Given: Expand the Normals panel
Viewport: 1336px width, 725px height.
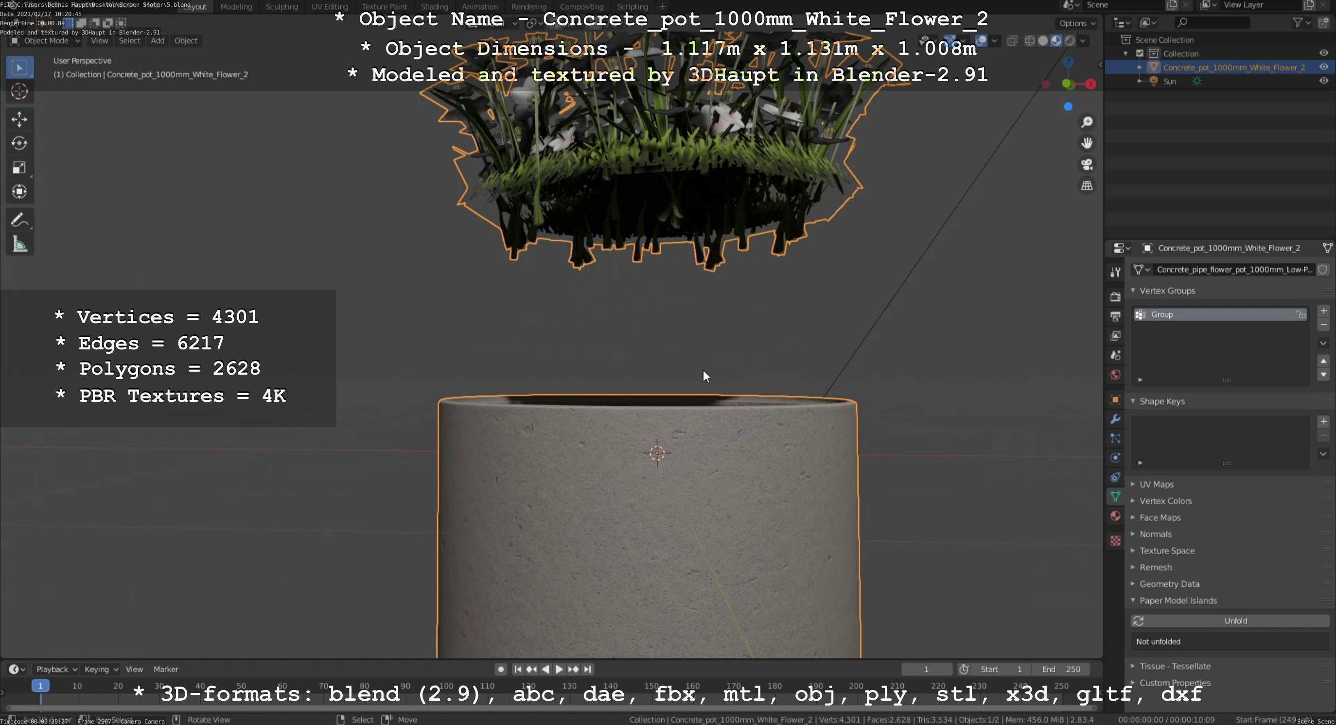Looking at the screenshot, I should coord(1133,534).
